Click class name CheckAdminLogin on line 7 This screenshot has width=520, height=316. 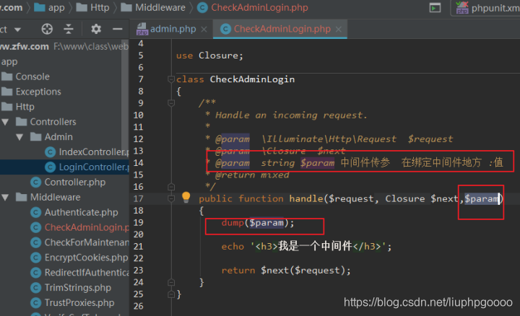(x=252, y=79)
